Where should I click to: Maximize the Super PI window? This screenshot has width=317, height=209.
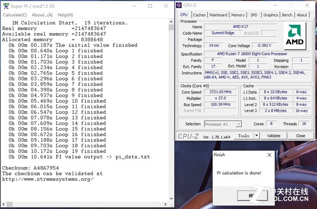click(x=150, y=6)
